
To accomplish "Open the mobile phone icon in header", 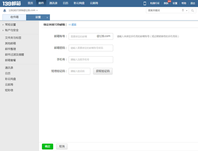I will (x=145, y=4).
